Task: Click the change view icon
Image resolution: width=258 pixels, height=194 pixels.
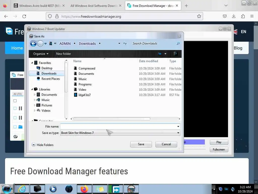Action: [x=159, y=54]
